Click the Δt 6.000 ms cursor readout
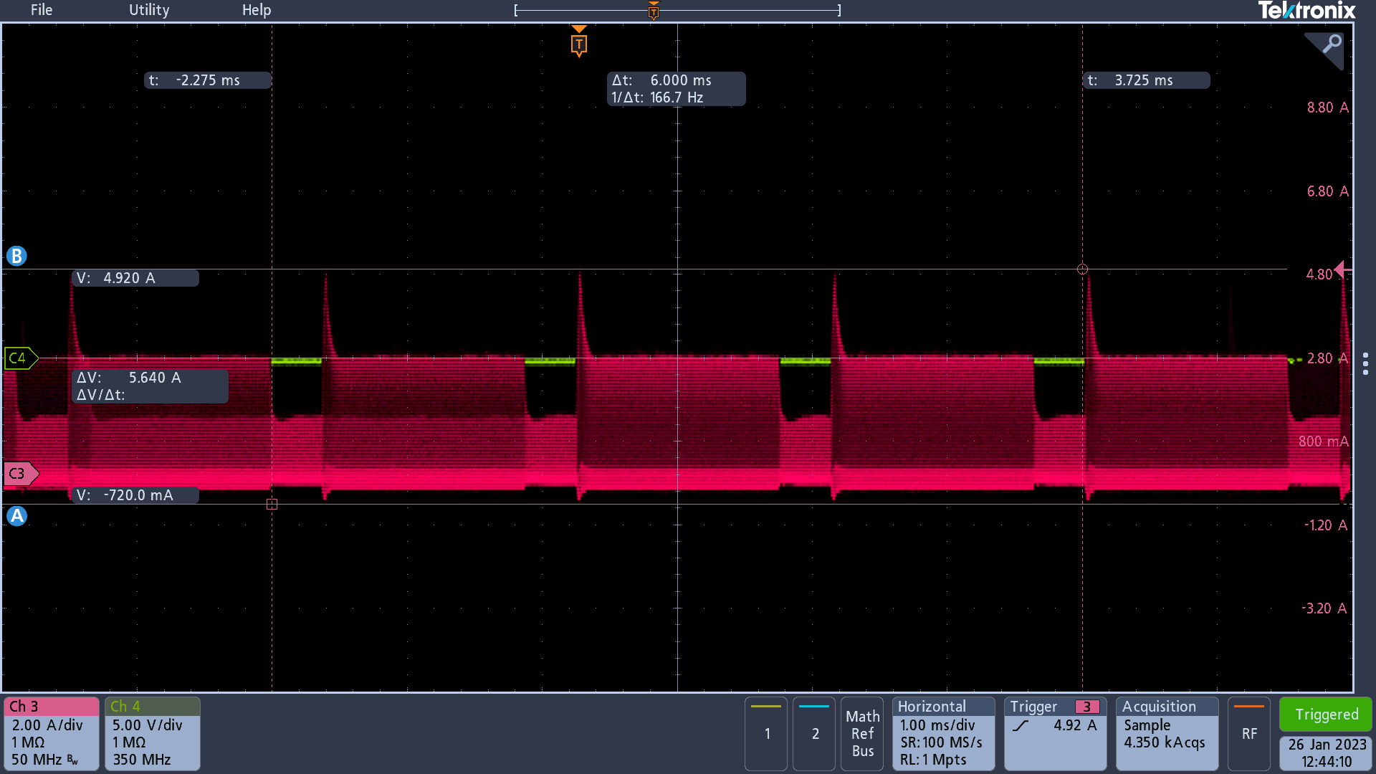 pos(676,89)
